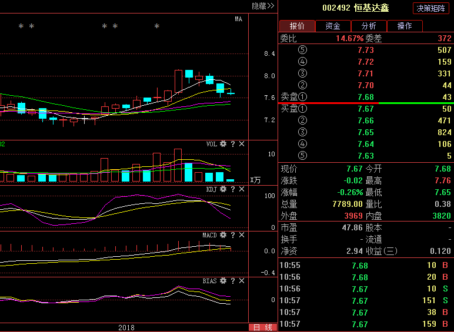
Task: Switch to the 资金 tab
Action: pos(333,26)
